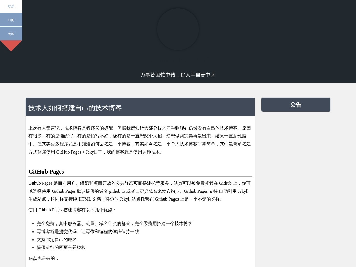The image size is (356, 267).
Task: Click the bullet 提供流行的网页主题模板
Action: pos(61,248)
